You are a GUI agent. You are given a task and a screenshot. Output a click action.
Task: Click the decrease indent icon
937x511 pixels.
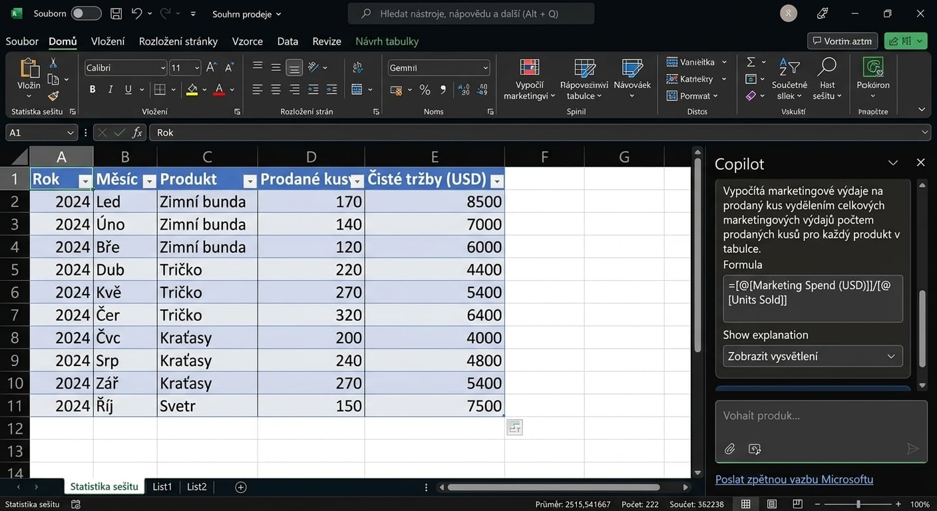(313, 89)
